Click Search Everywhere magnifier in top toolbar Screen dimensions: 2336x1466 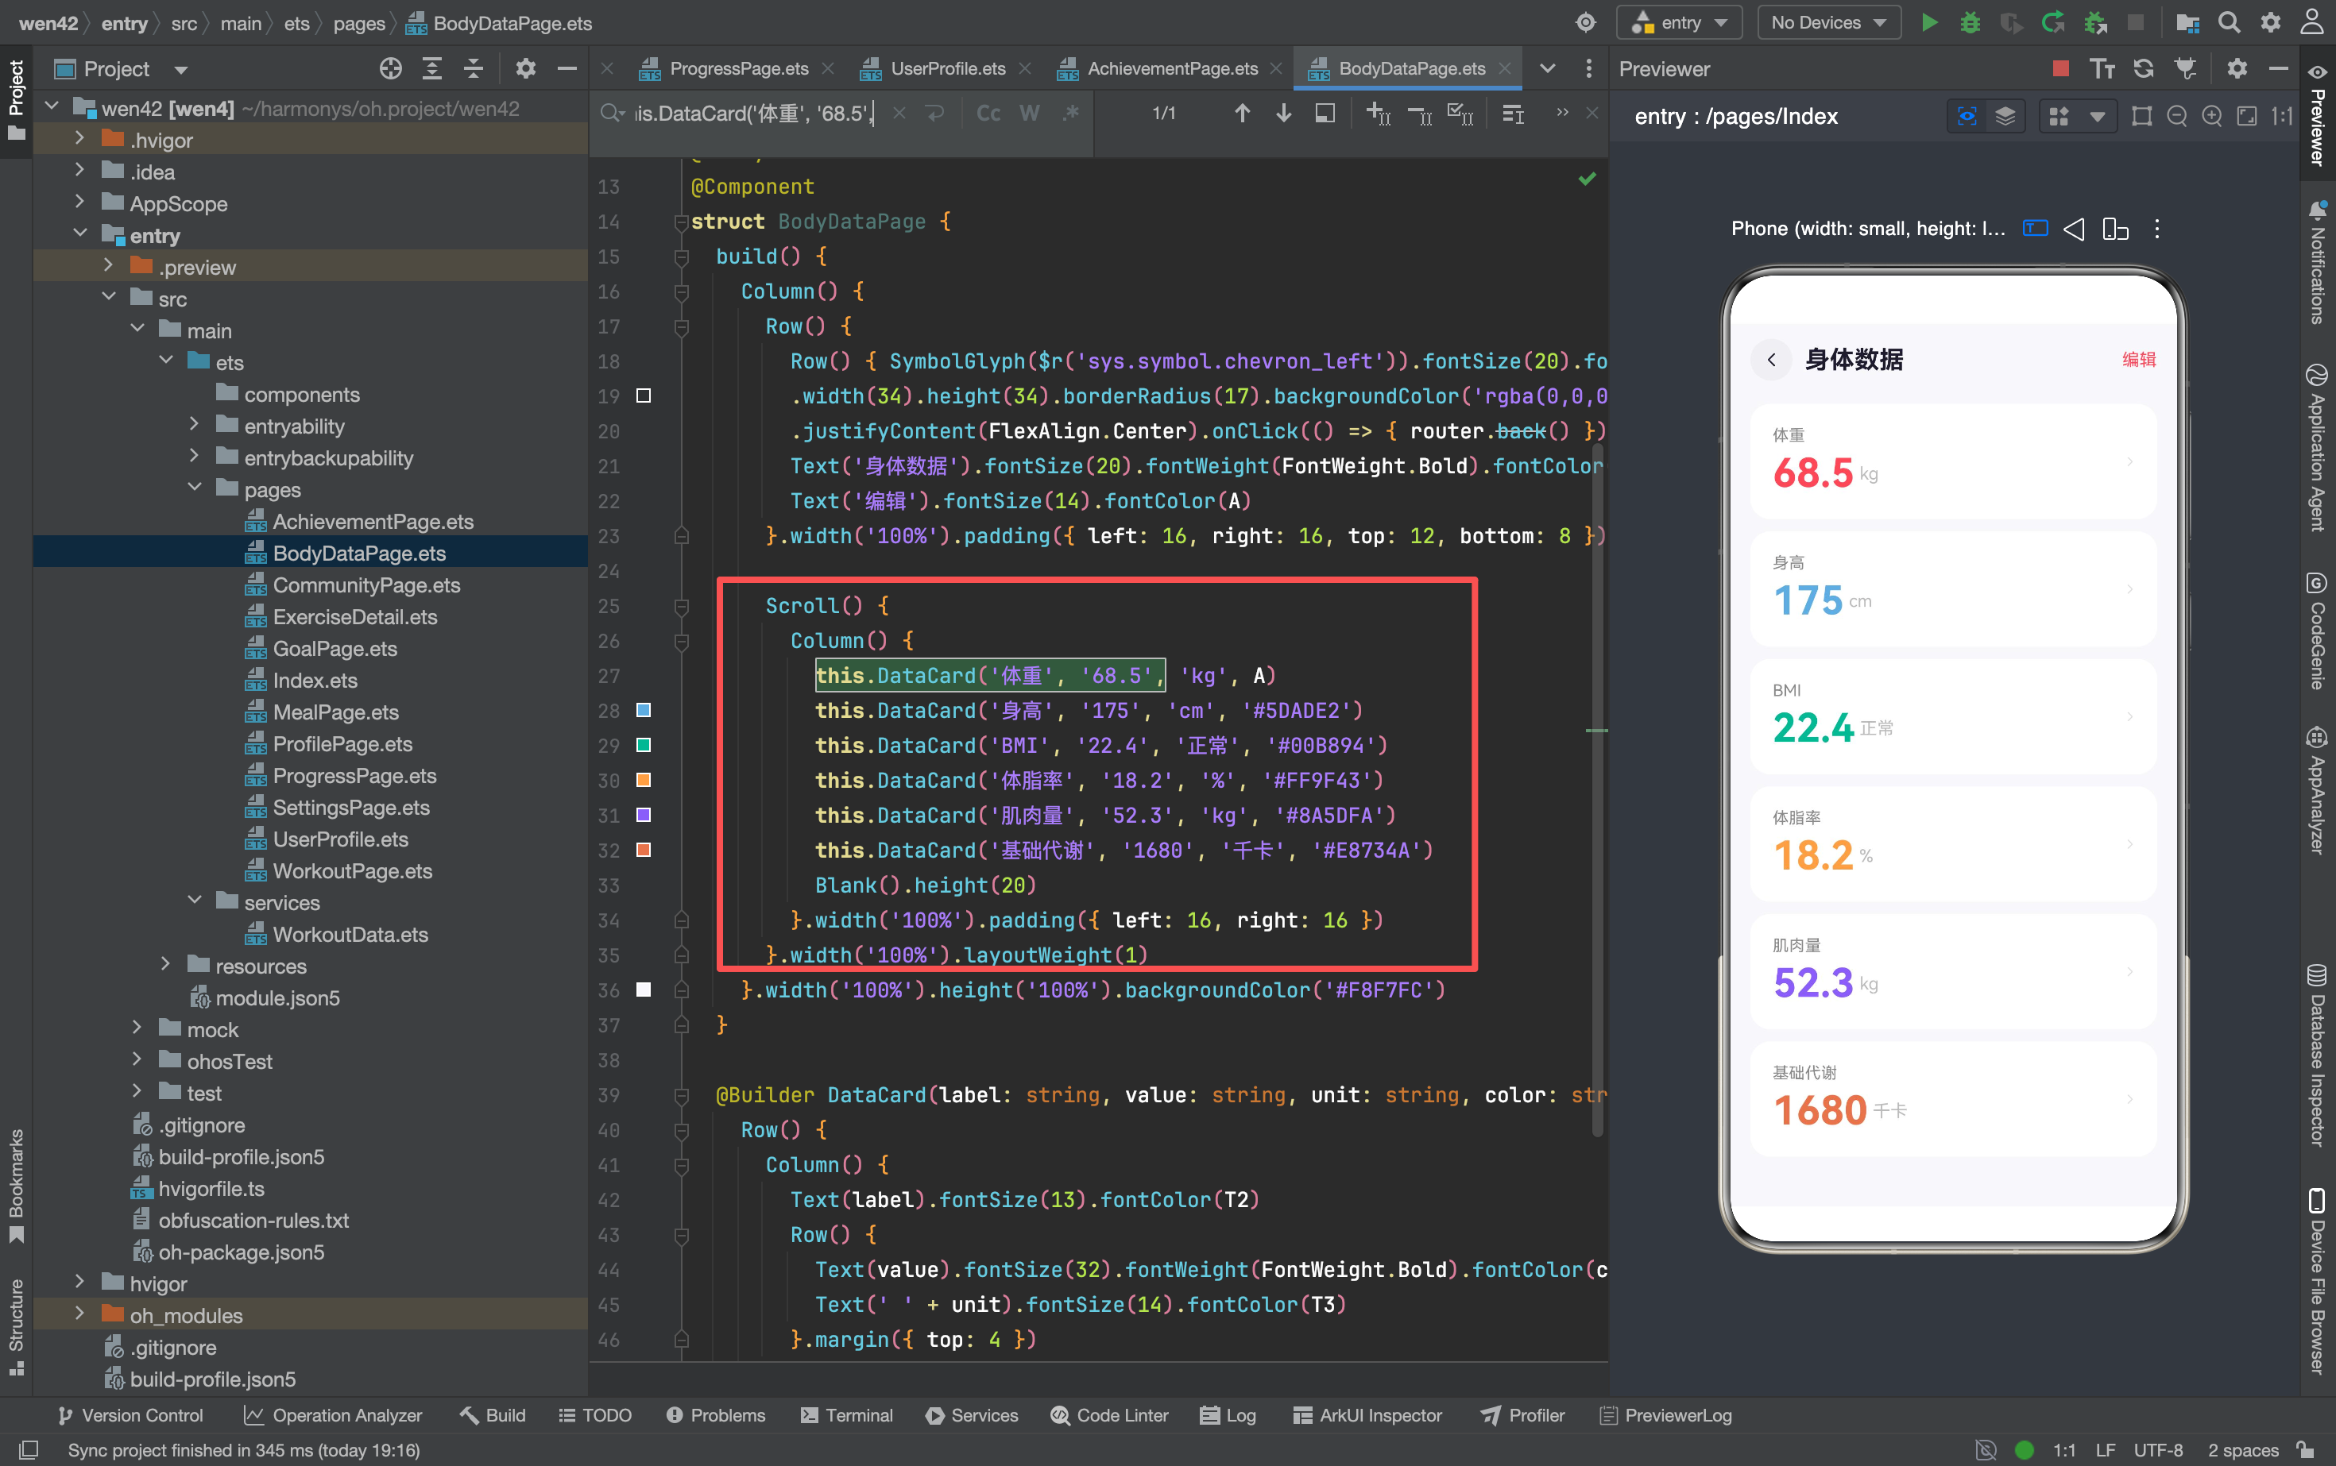[x=2230, y=22]
